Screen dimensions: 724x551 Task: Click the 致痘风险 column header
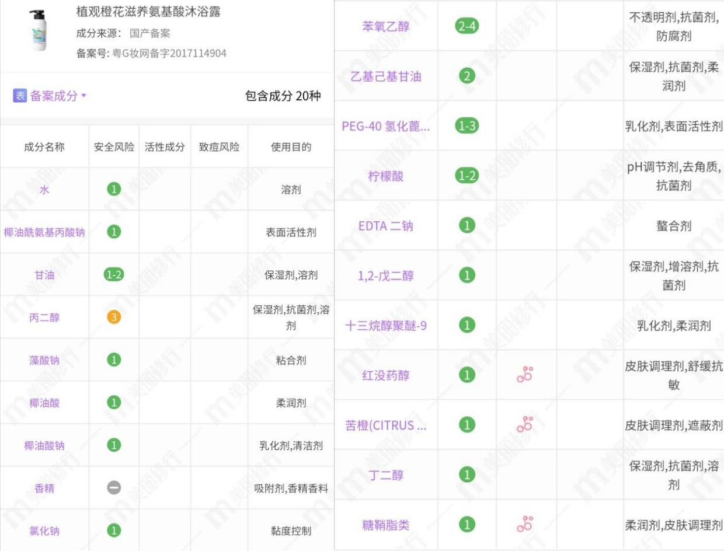219,147
